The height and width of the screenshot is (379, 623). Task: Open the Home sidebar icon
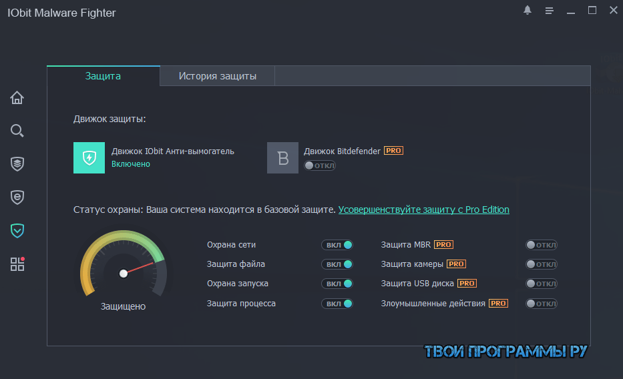pos(17,97)
